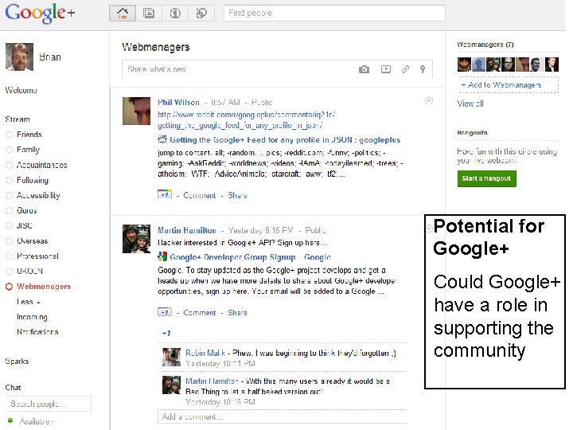
Task: Click the reddit icon beside the JSON feed title
Action: (x=162, y=139)
